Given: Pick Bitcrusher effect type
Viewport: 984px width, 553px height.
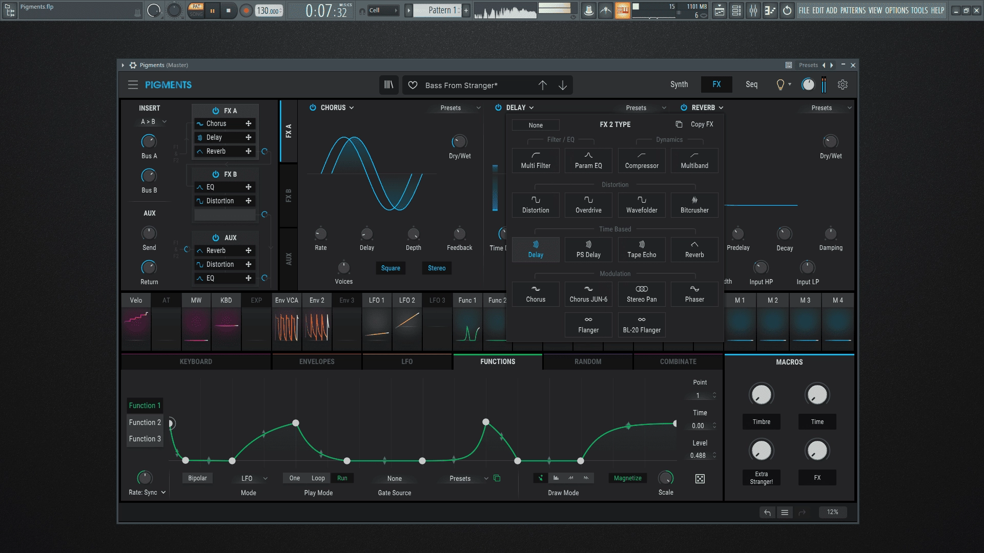Looking at the screenshot, I should point(694,205).
